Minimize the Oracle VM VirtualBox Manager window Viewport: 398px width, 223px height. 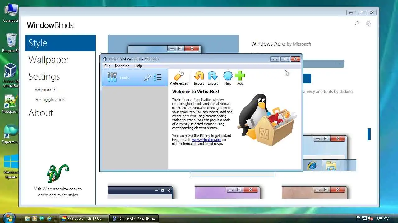275,59
